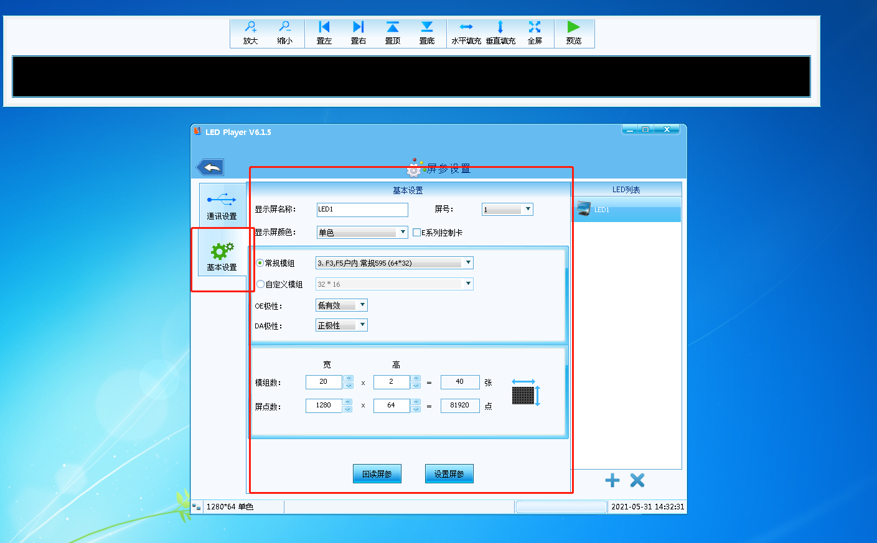877x543 pixels.
Task: Click the 1280*64 单色 status text
Action: point(230,507)
